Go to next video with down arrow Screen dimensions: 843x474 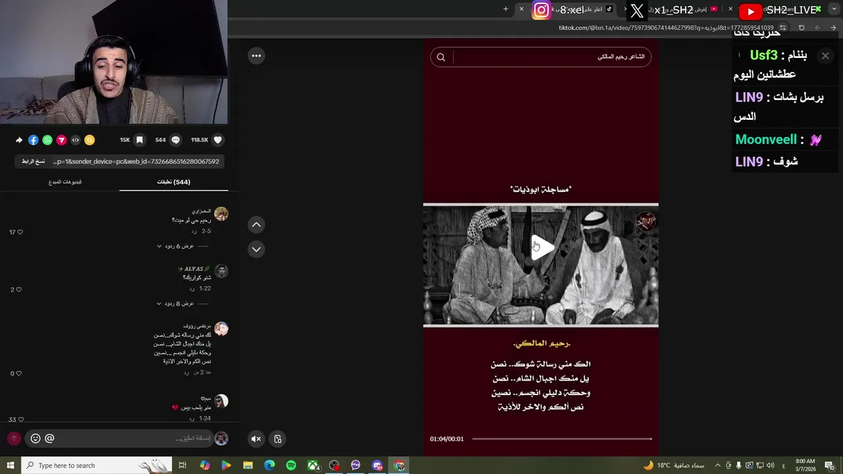256,249
